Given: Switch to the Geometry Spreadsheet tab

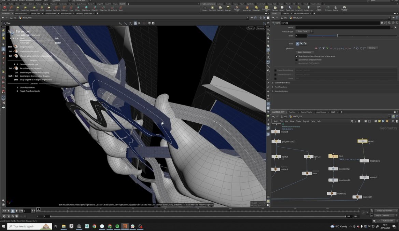Looking at the screenshot, I should [85, 13].
